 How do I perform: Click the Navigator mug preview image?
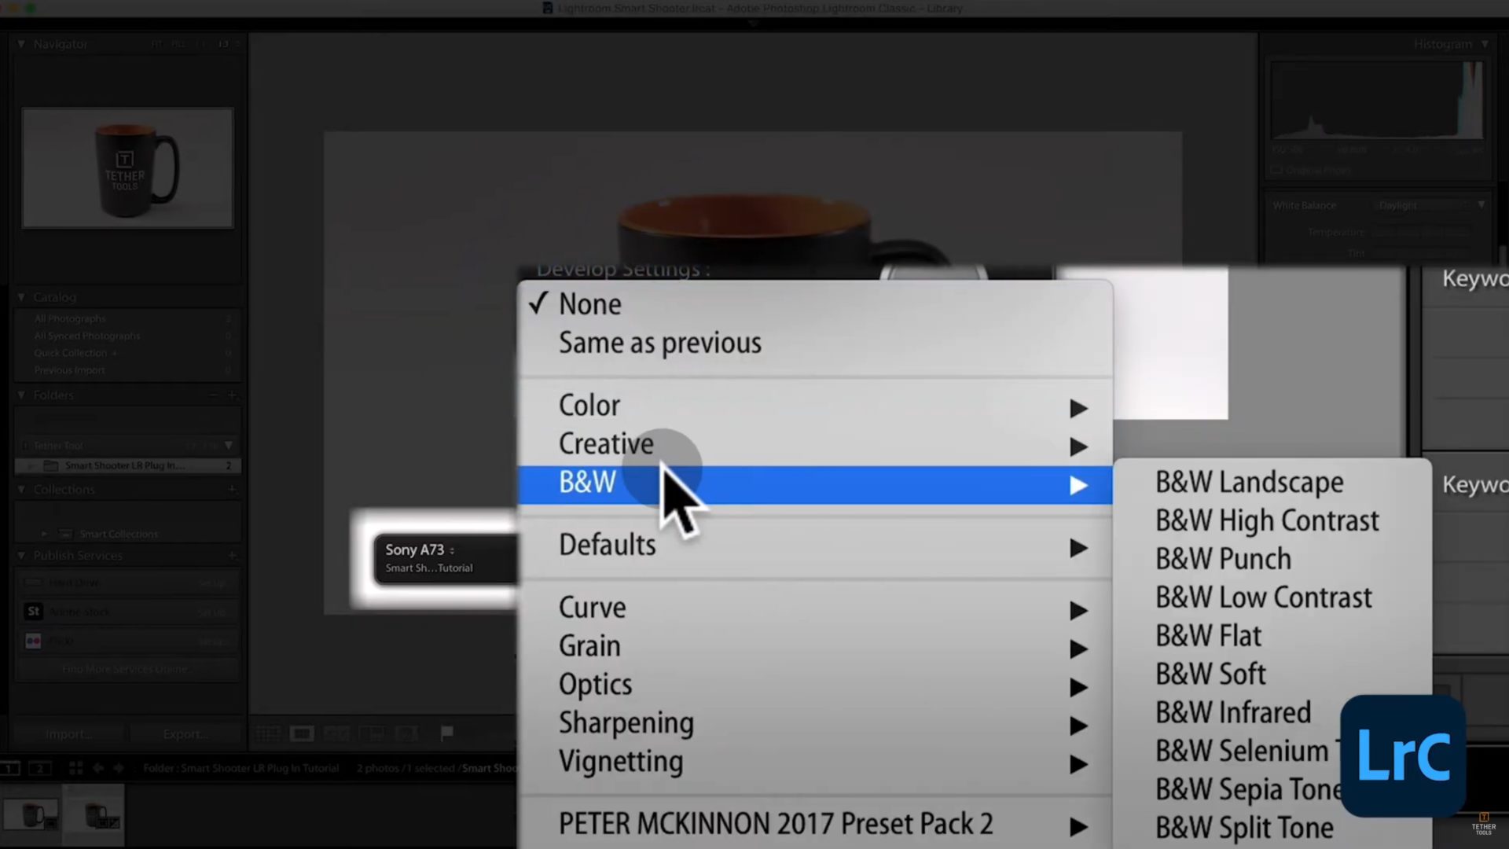click(x=127, y=168)
